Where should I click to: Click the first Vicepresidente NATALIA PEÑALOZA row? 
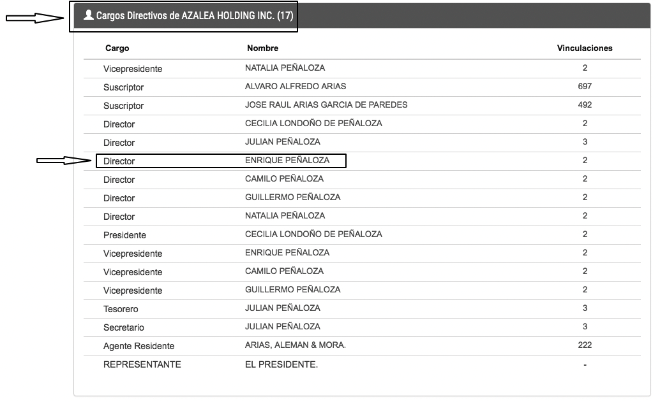(362, 68)
